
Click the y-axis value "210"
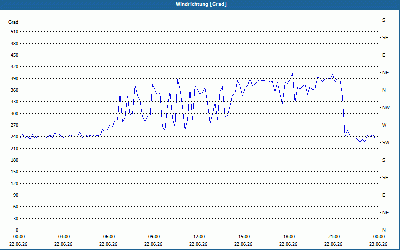pos(15,148)
